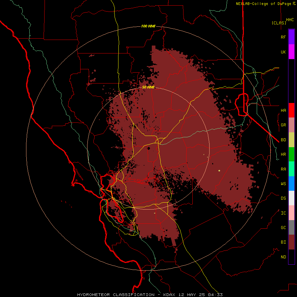Click the WS legend label
Screen dimensions: 297x297
point(283,183)
